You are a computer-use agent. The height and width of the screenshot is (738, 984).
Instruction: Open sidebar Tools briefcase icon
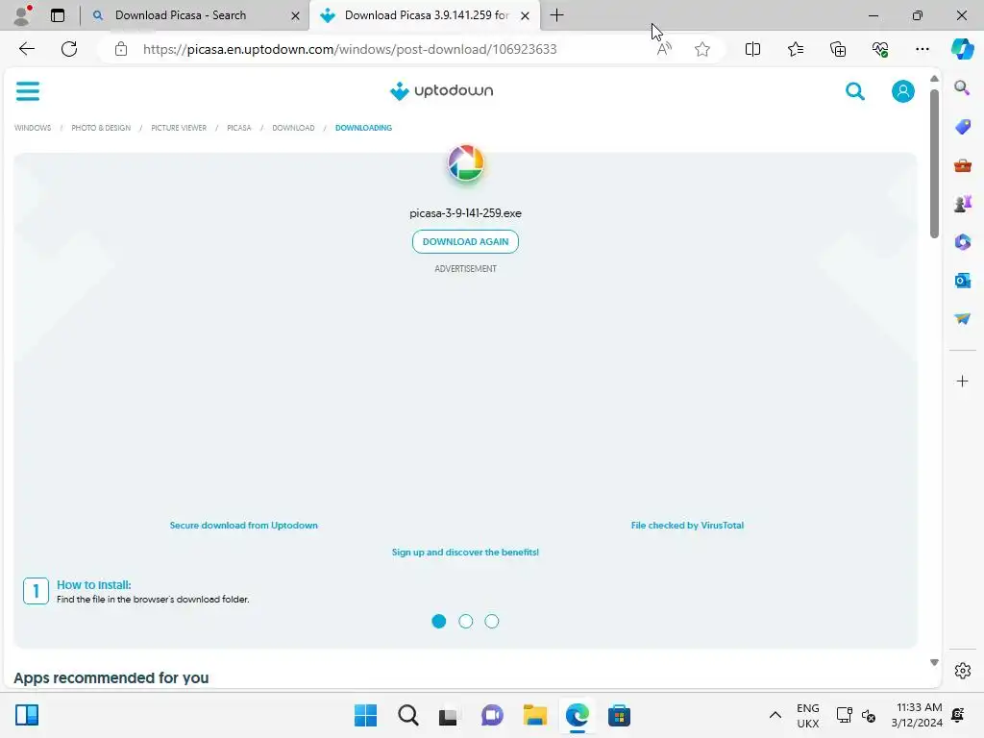pyautogui.click(x=962, y=165)
